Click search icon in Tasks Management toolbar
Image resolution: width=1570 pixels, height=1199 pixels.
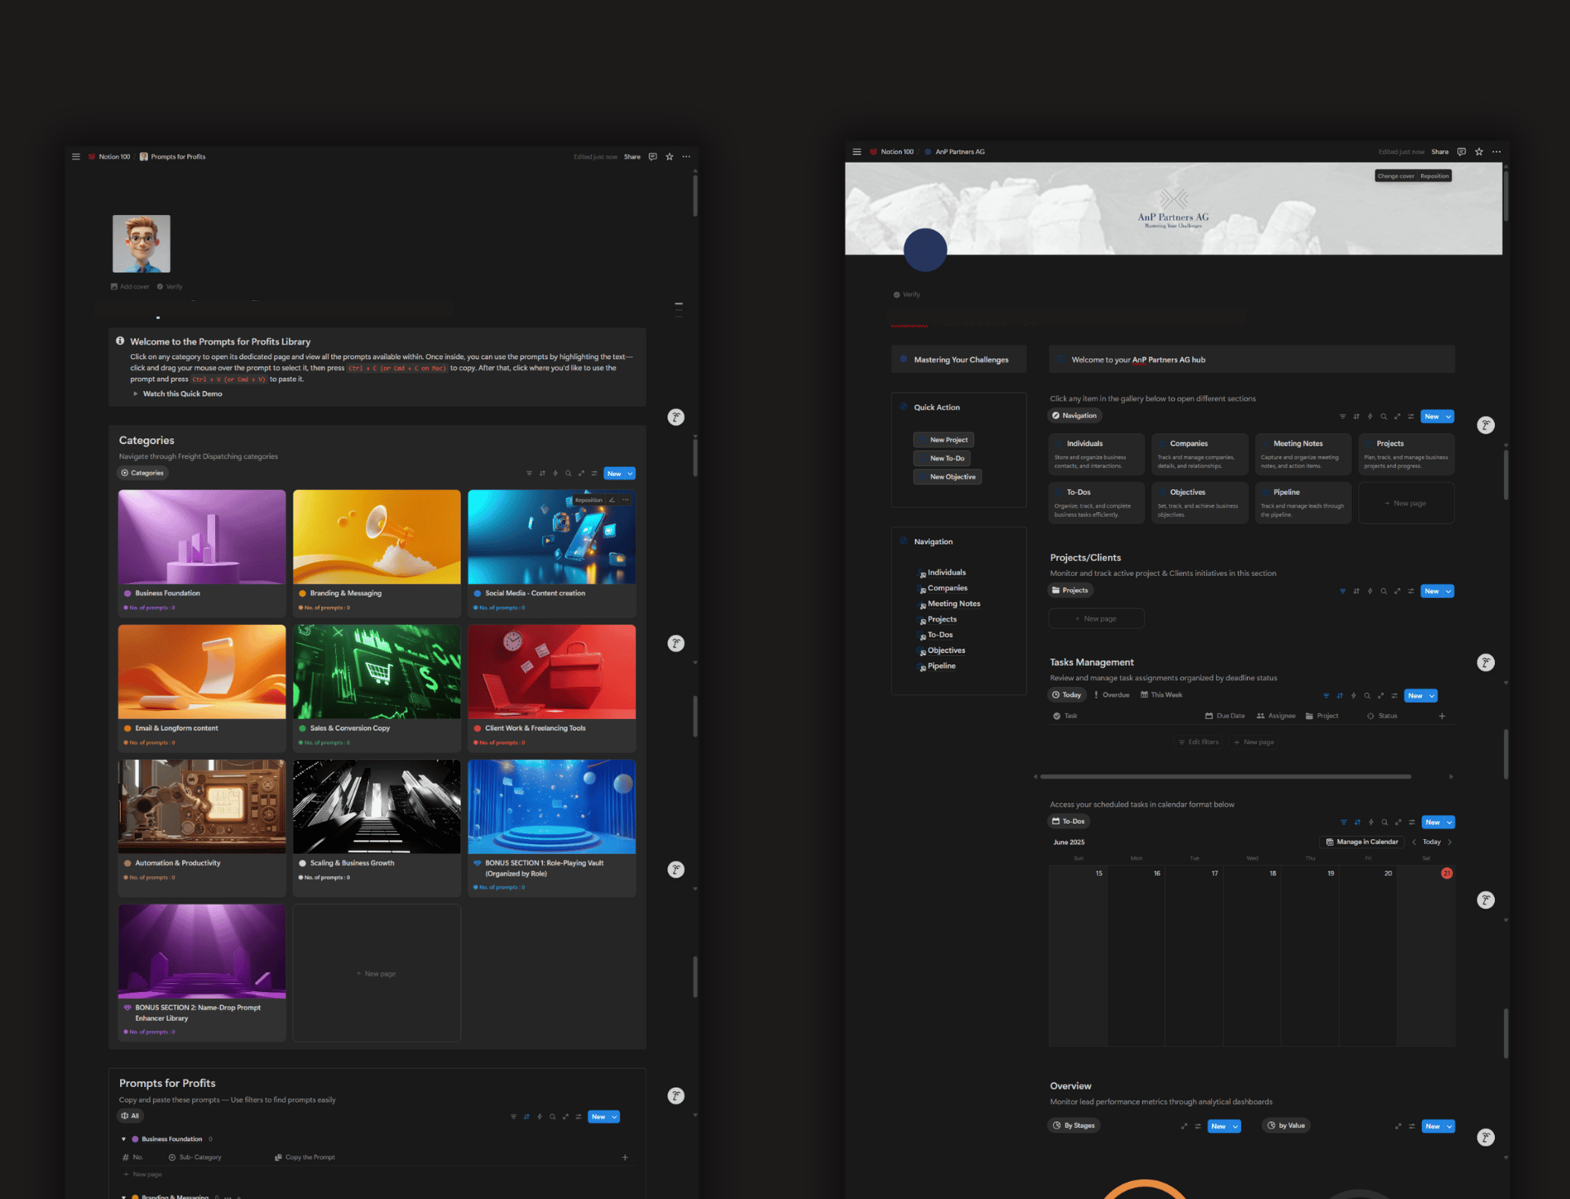[1367, 696]
